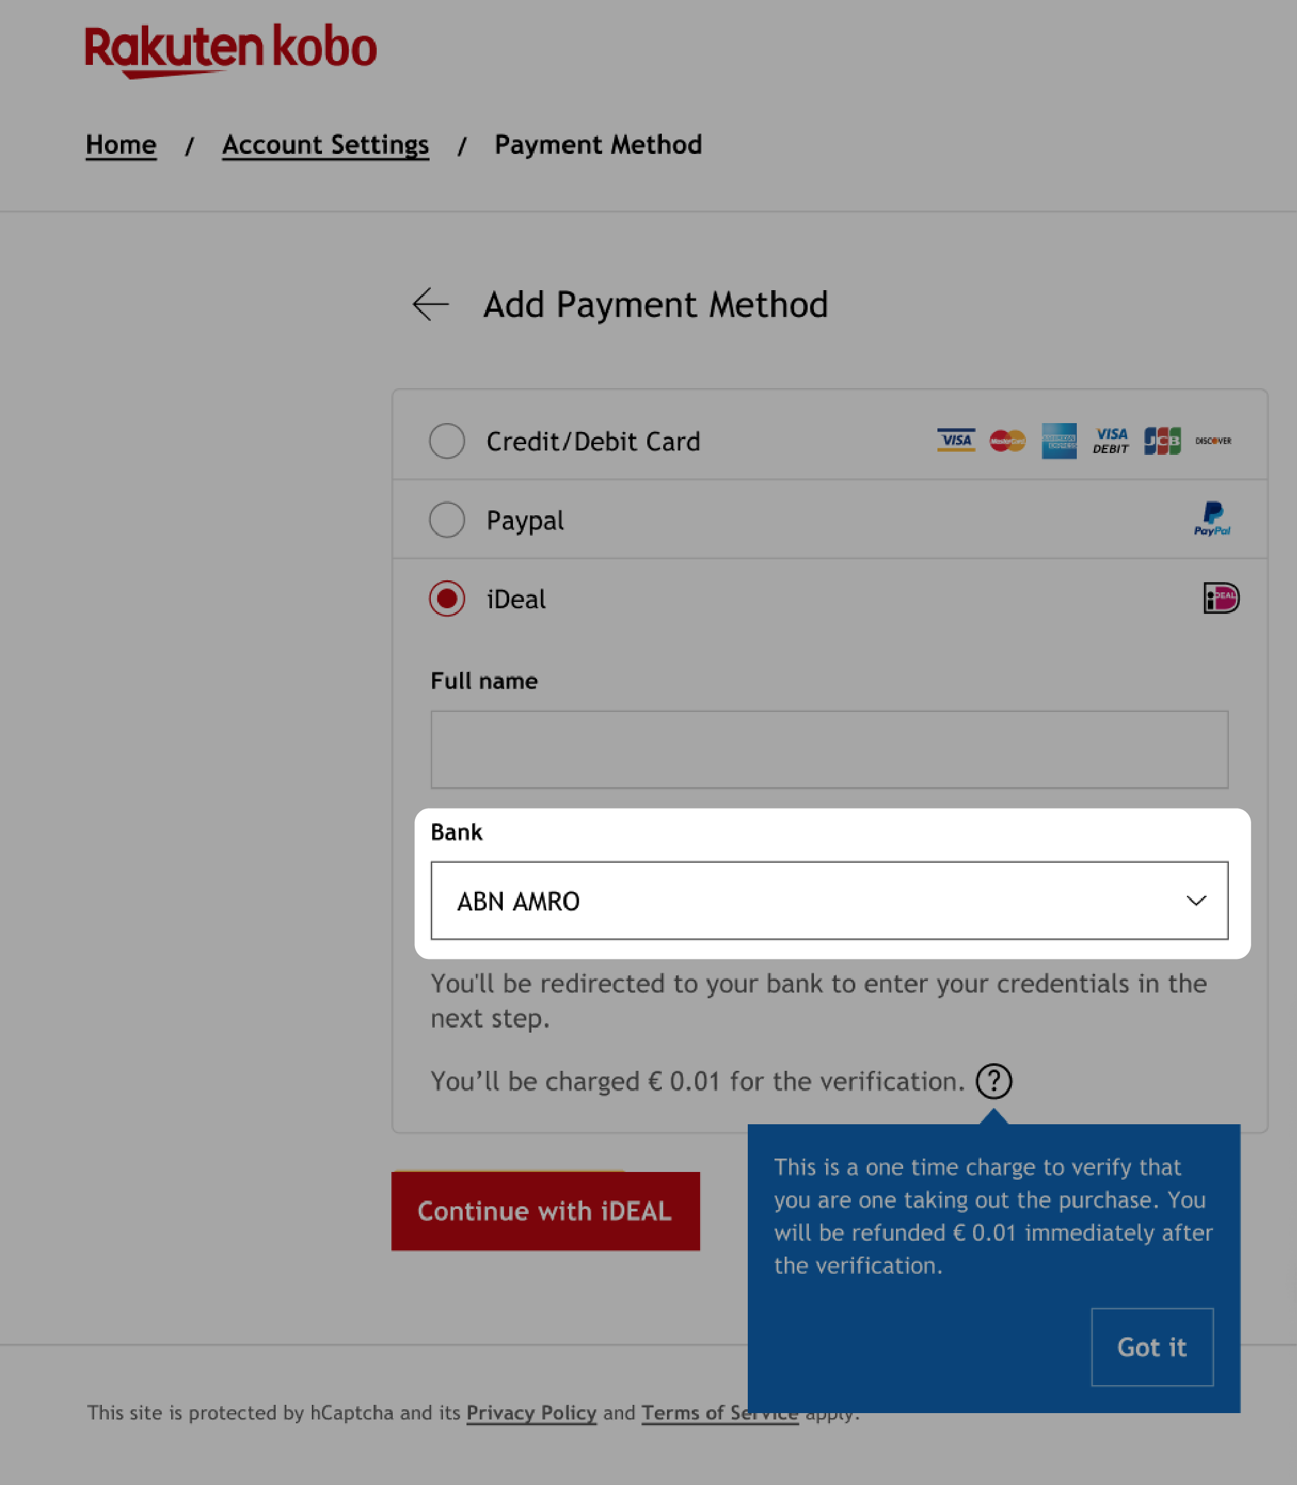Click the Mastercard icon

1007,441
